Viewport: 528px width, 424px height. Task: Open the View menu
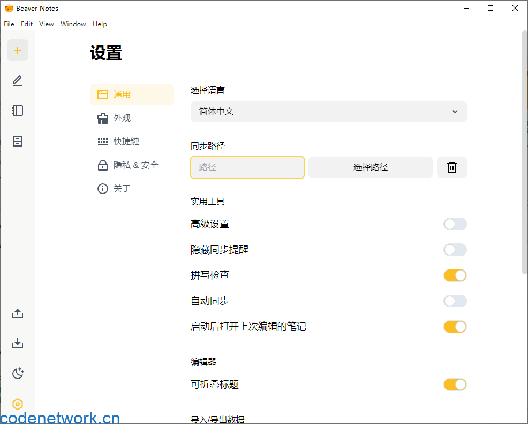(46, 24)
